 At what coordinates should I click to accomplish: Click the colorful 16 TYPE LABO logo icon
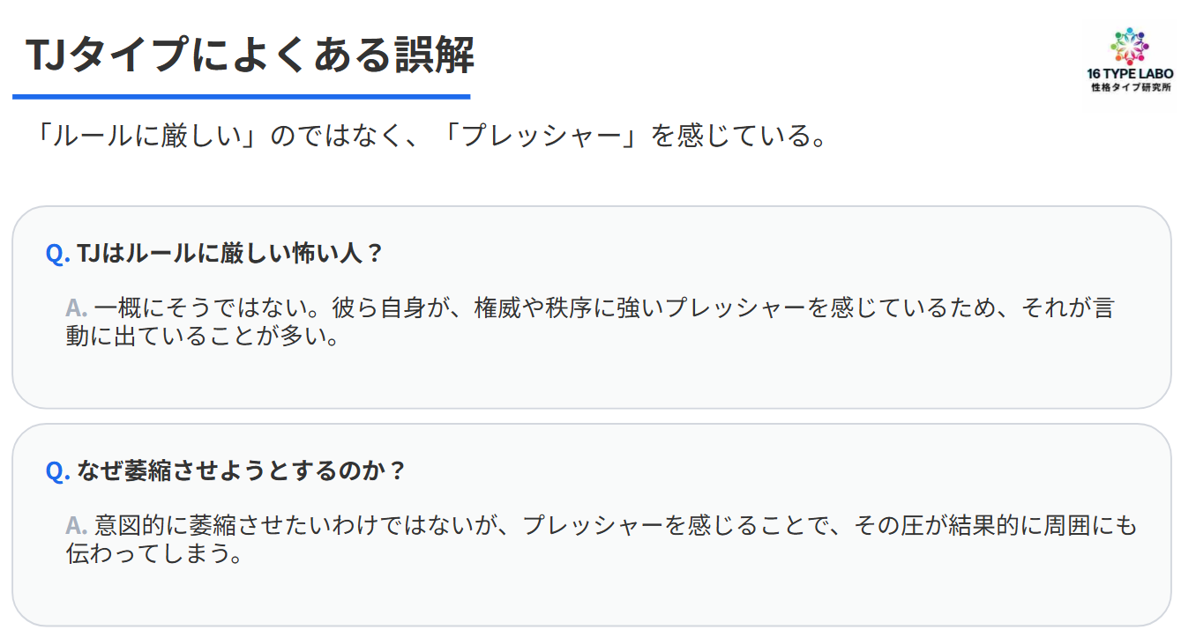pyautogui.click(x=1130, y=47)
